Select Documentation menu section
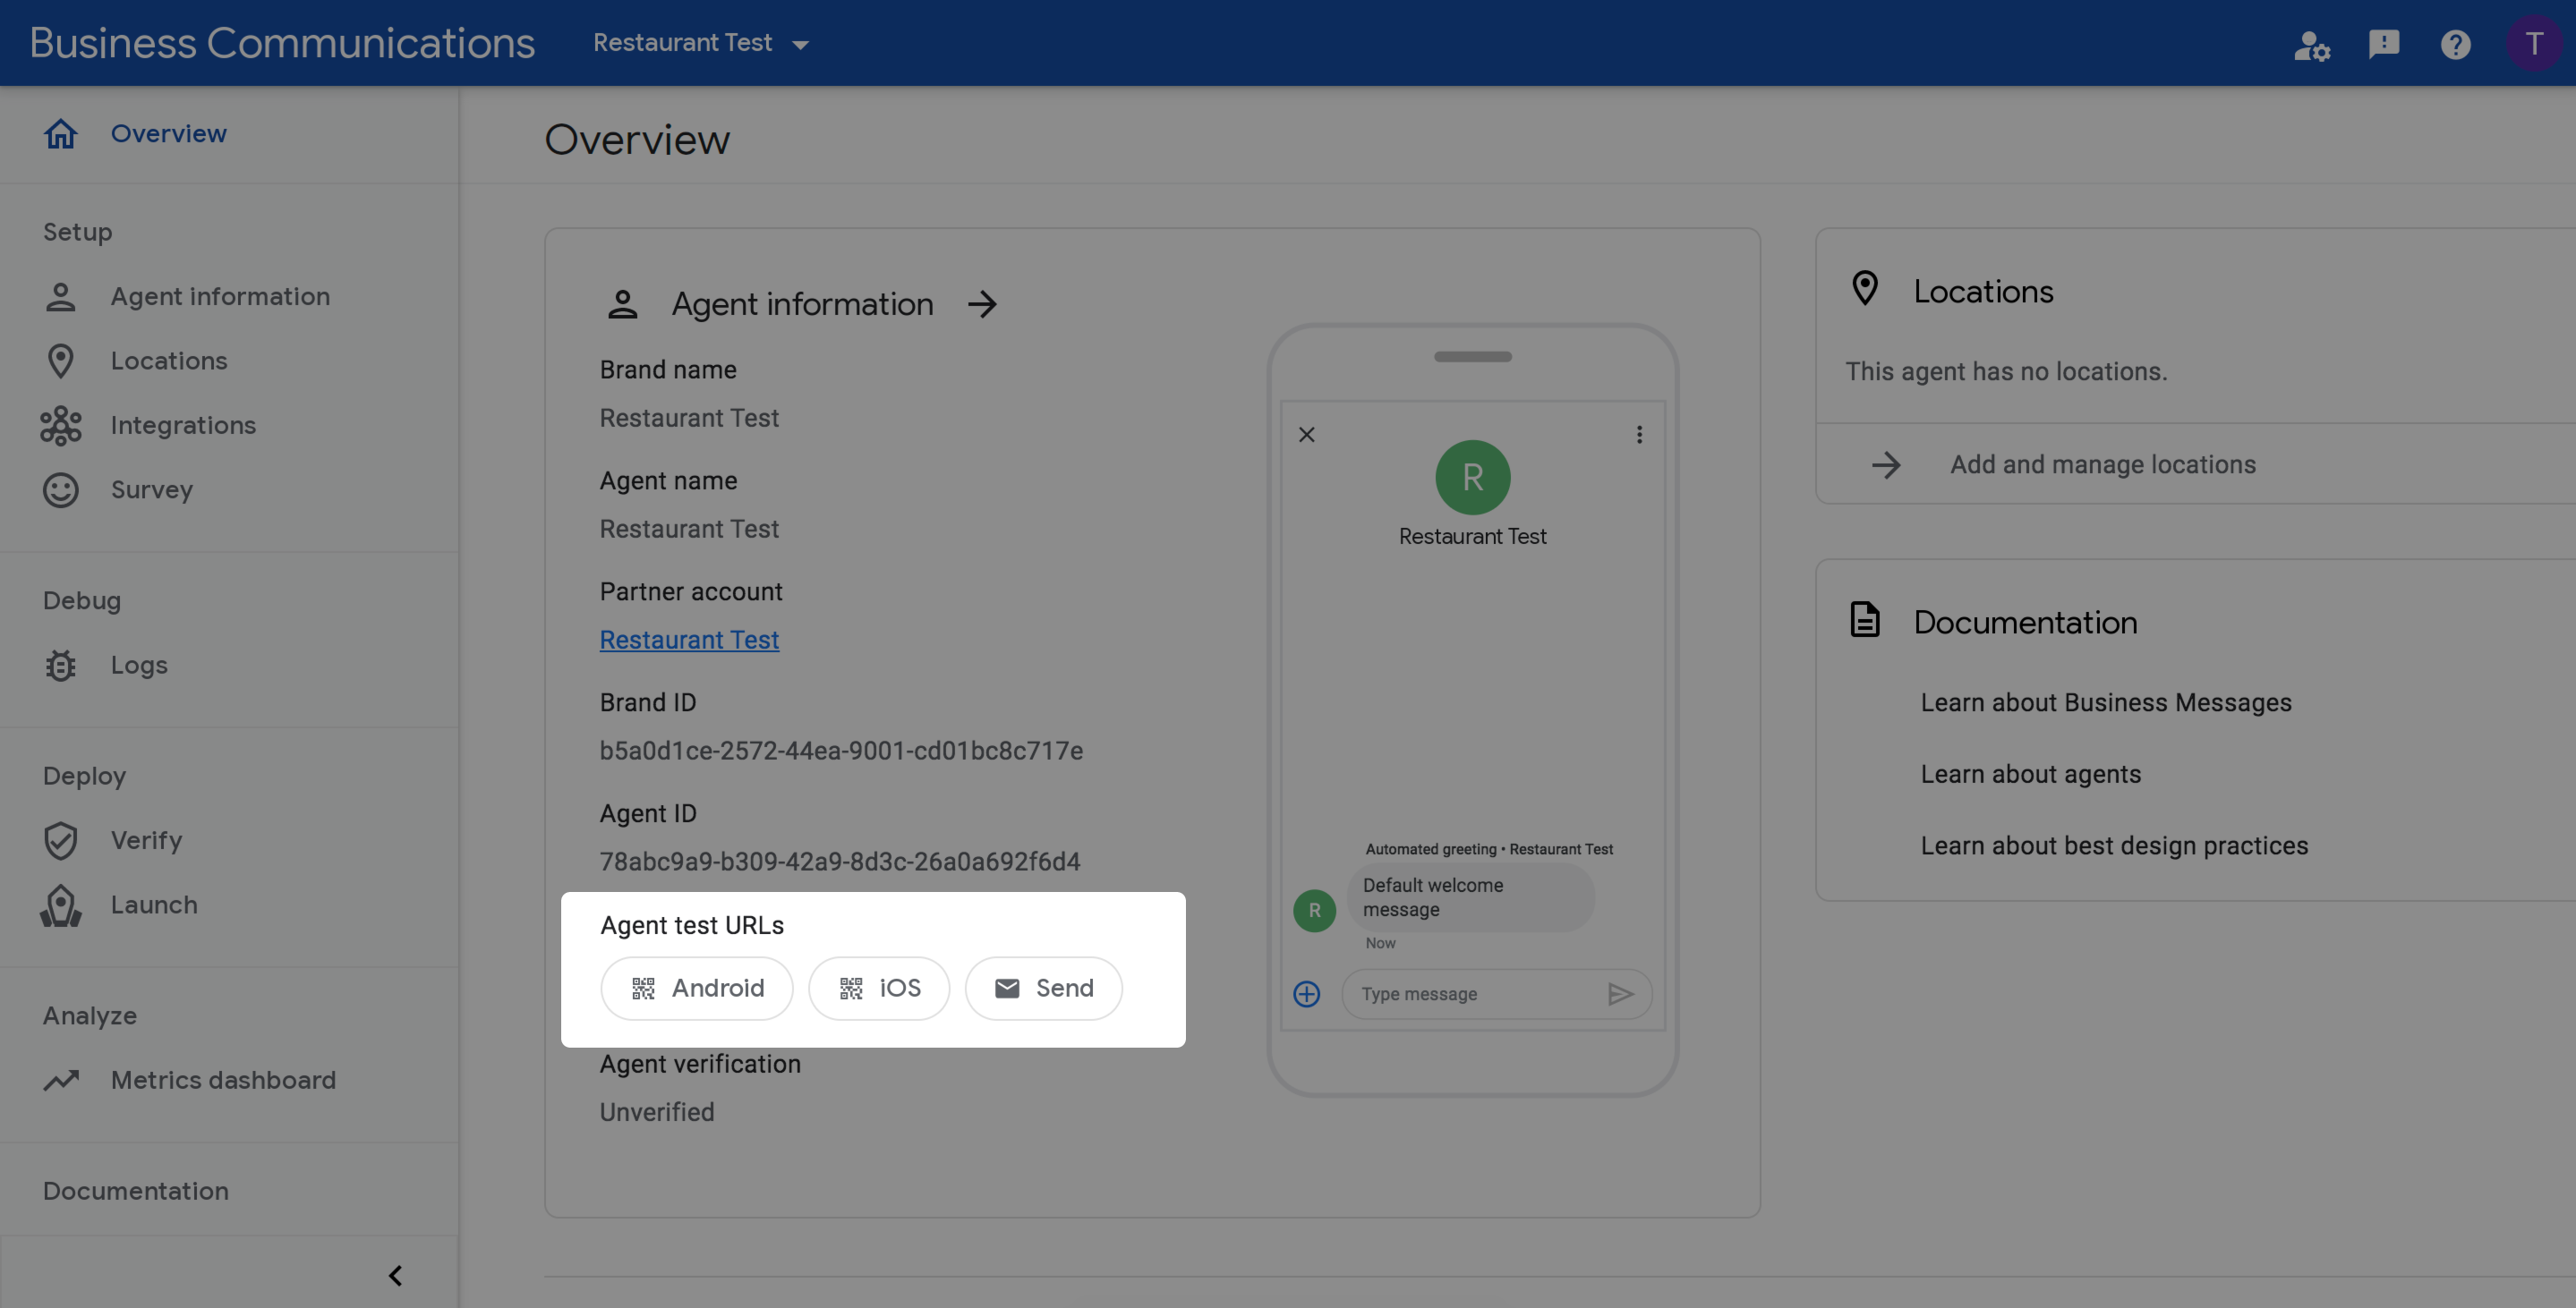This screenshot has width=2576, height=1308. (135, 1188)
